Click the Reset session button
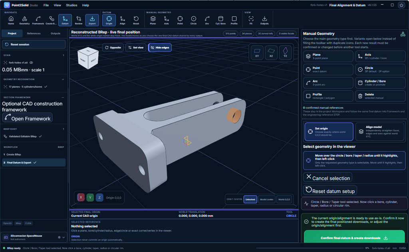This screenshot has width=409, height=252. point(34,44)
